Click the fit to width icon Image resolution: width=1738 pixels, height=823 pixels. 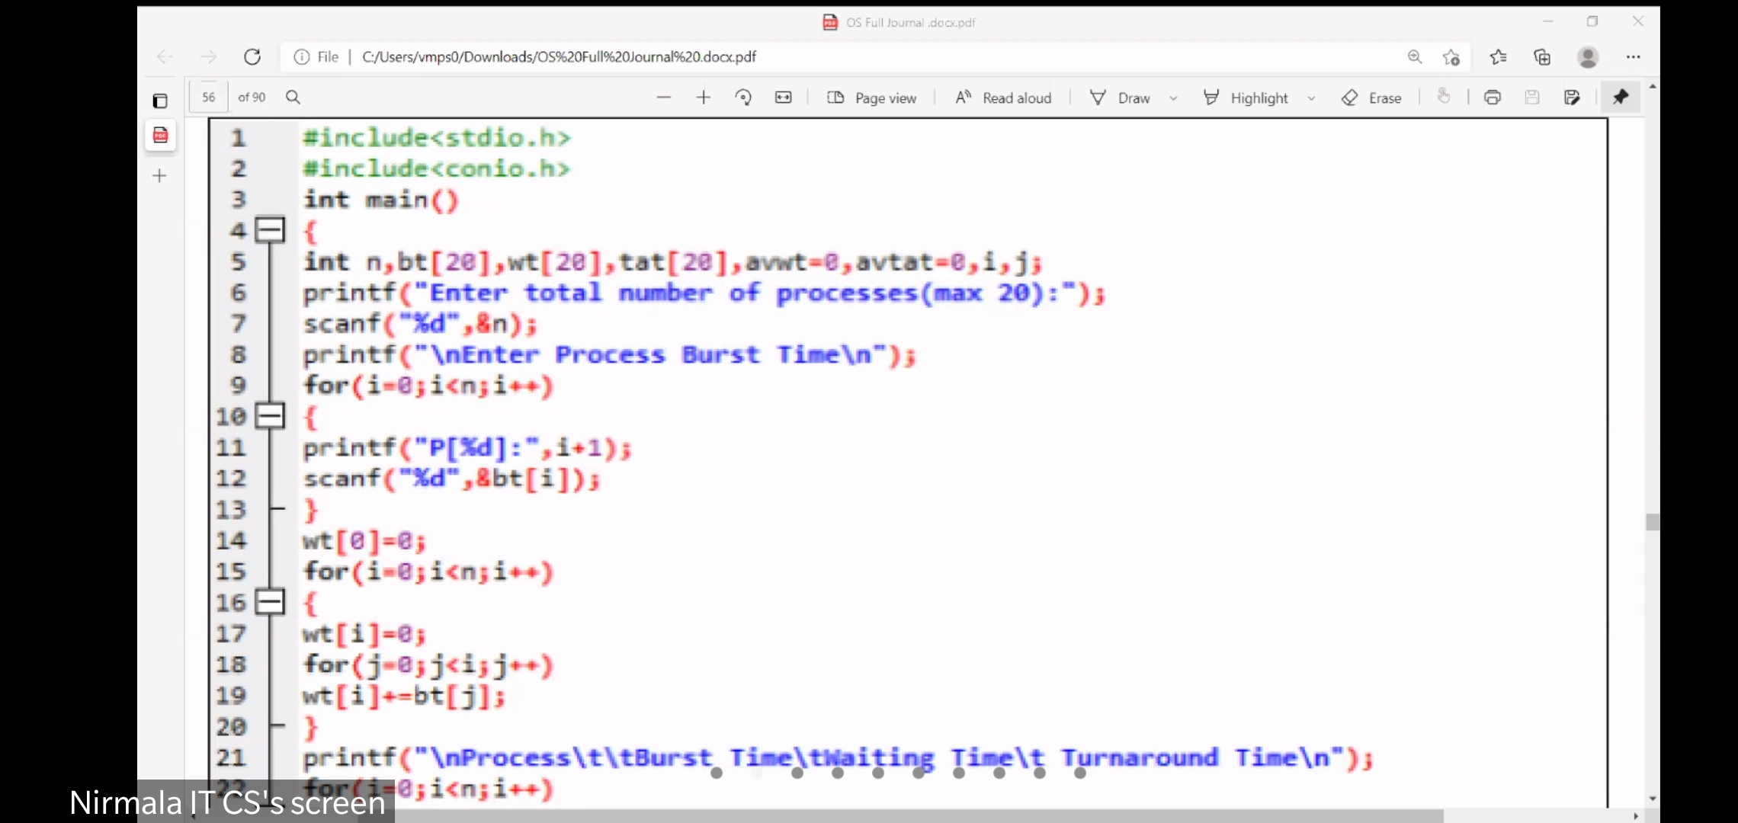pos(783,98)
